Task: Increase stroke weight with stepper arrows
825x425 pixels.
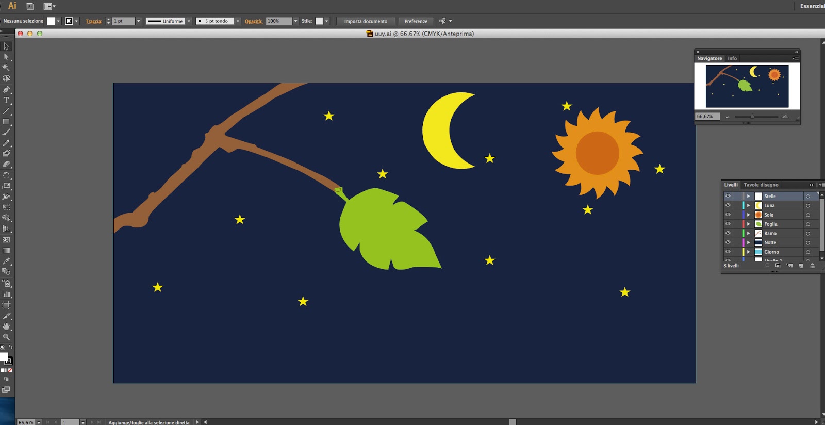Action: coord(108,19)
